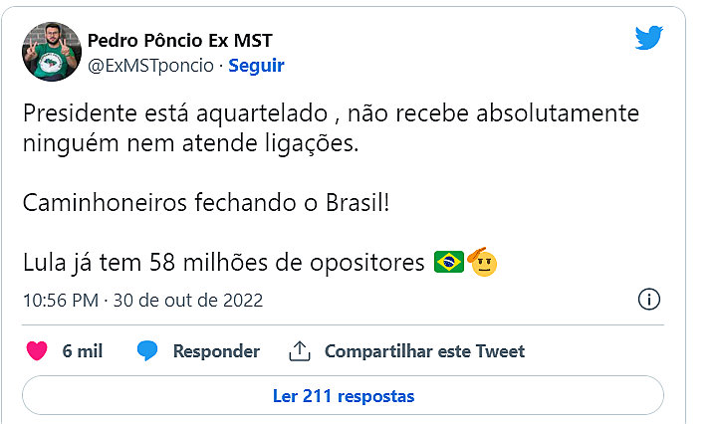Click the saluting face emoji
The image size is (716, 424).
click(x=482, y=263)
